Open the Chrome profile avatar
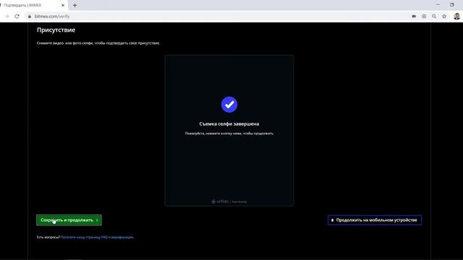Screen dimensions: 463x260 [x=456, y=17]
